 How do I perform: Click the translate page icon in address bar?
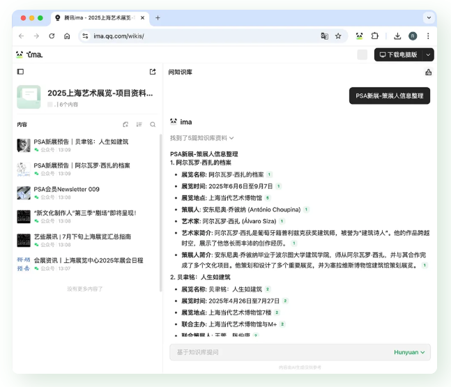coord(324,36)
